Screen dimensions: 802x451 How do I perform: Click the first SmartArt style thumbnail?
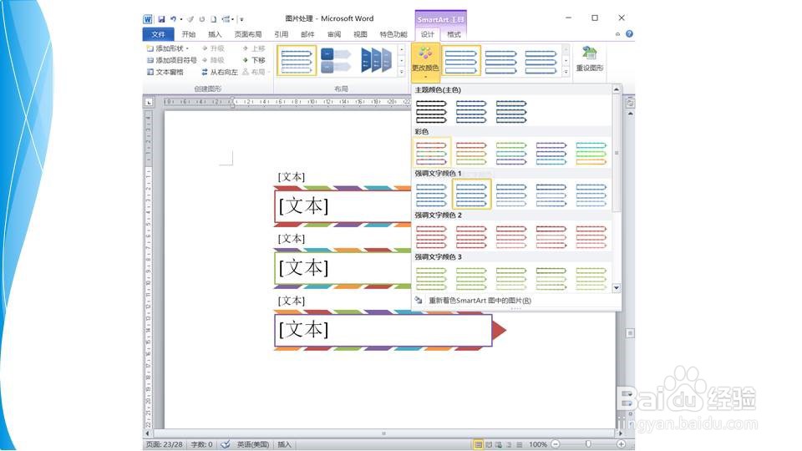pos(461,60)
